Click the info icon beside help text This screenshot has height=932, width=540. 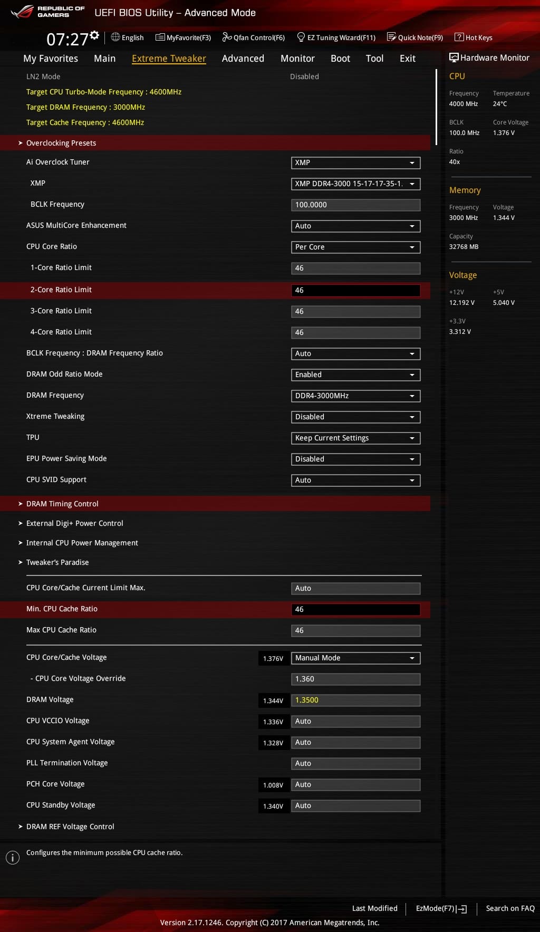(13, 857)
